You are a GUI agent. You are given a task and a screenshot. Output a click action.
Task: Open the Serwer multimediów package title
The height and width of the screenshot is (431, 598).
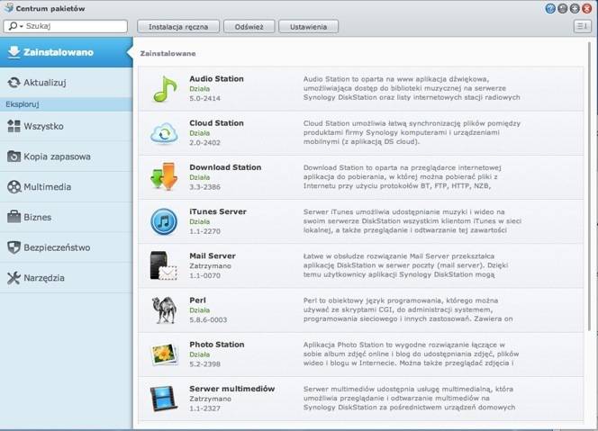tap(231, 389)
